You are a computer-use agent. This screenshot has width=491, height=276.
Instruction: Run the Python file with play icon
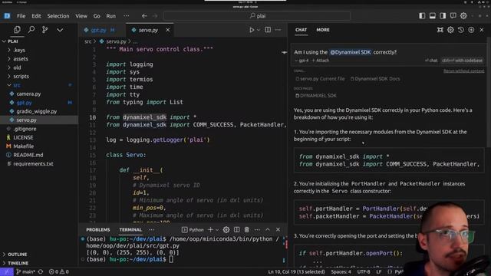pyautogui.click(x=252, y=30)
